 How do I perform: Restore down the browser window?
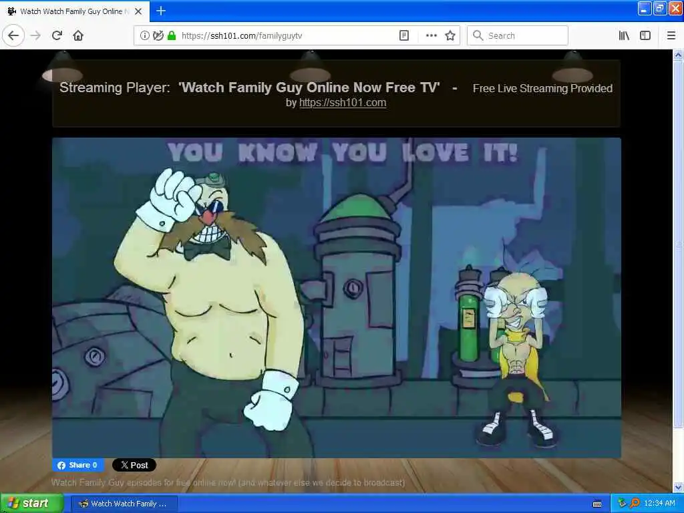pos(659,8)
